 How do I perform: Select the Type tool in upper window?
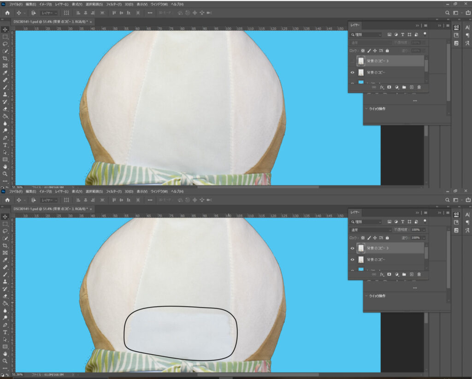point(5,145)
